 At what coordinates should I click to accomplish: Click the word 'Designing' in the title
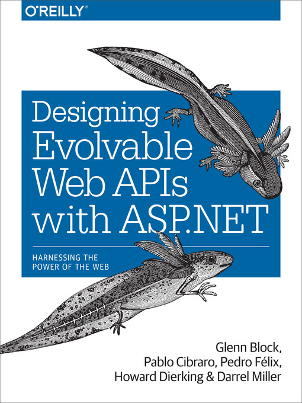(95, 114)
